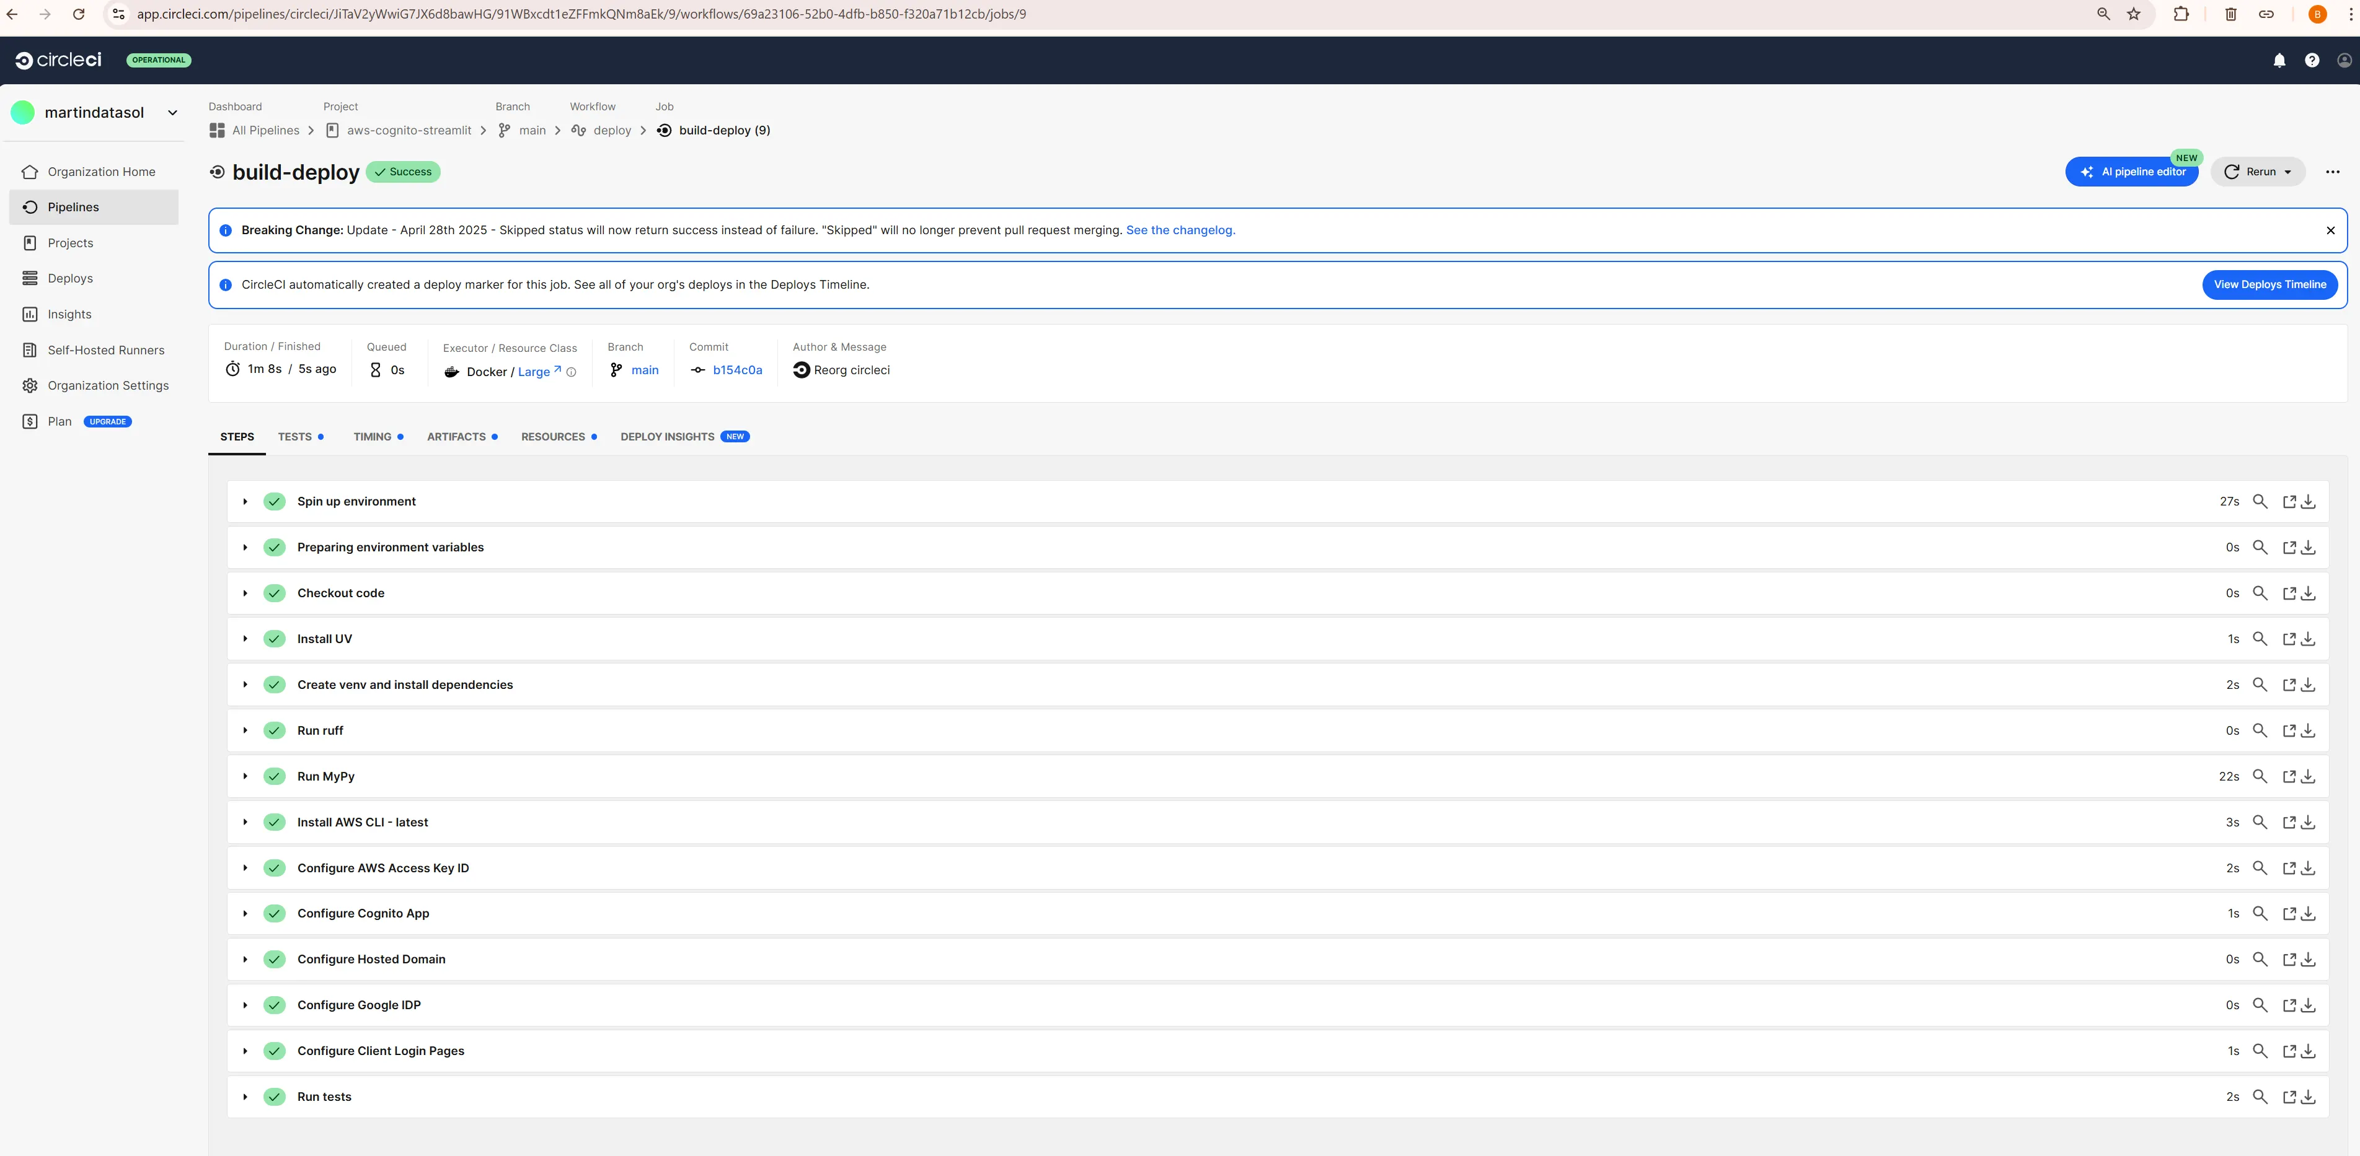Open the user account avatar icon
The height and width of the screenshot is (1156, 2360).
(2345, 61)
